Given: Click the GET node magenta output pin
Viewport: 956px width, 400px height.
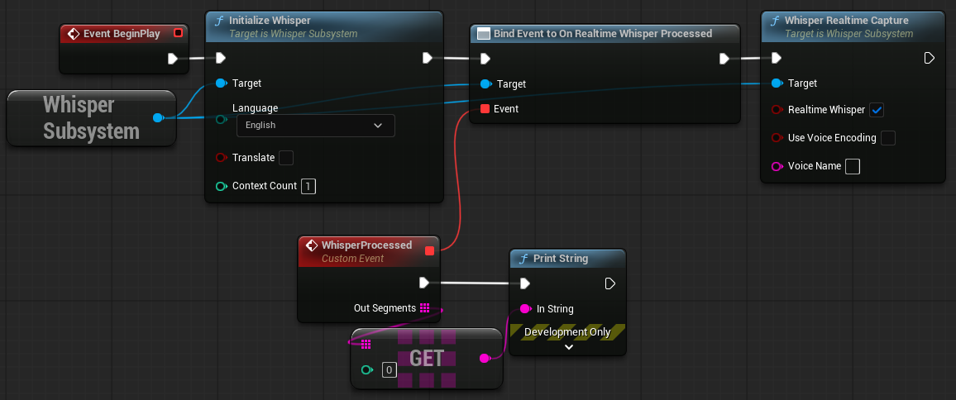Looking at the screenshot, I should point(485,358).
